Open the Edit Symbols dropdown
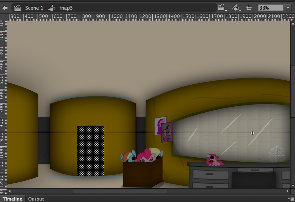Screen dimensions: 295x202 [x=236, y=8]
